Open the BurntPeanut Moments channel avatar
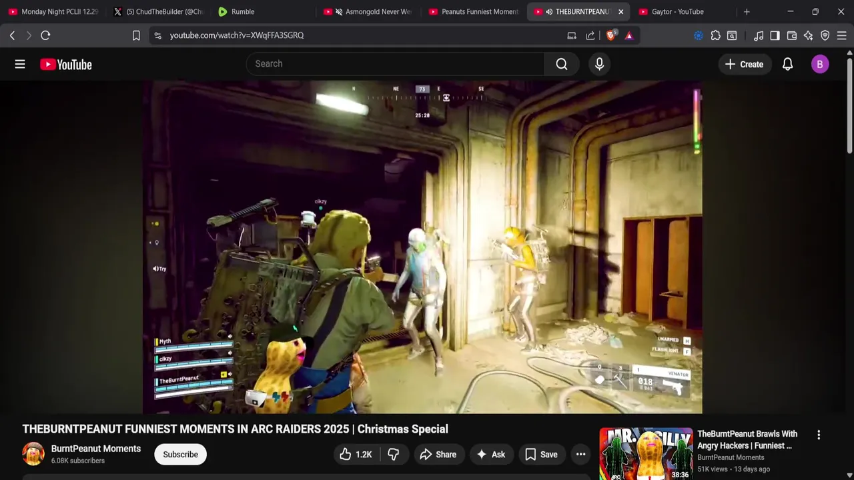 point(33,454)
